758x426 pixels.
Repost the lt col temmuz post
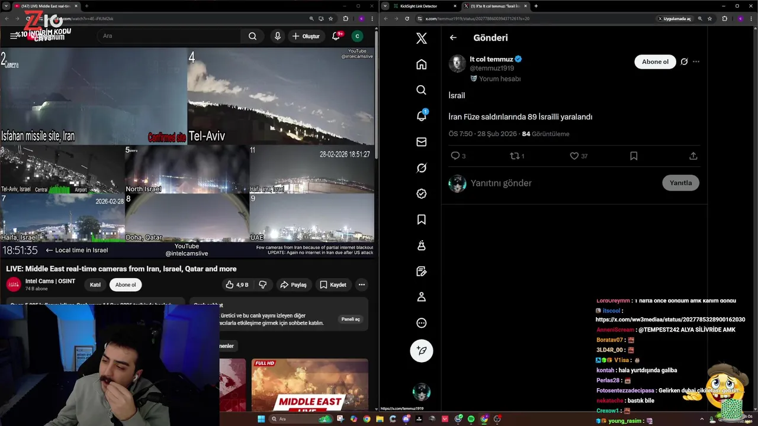515,156
